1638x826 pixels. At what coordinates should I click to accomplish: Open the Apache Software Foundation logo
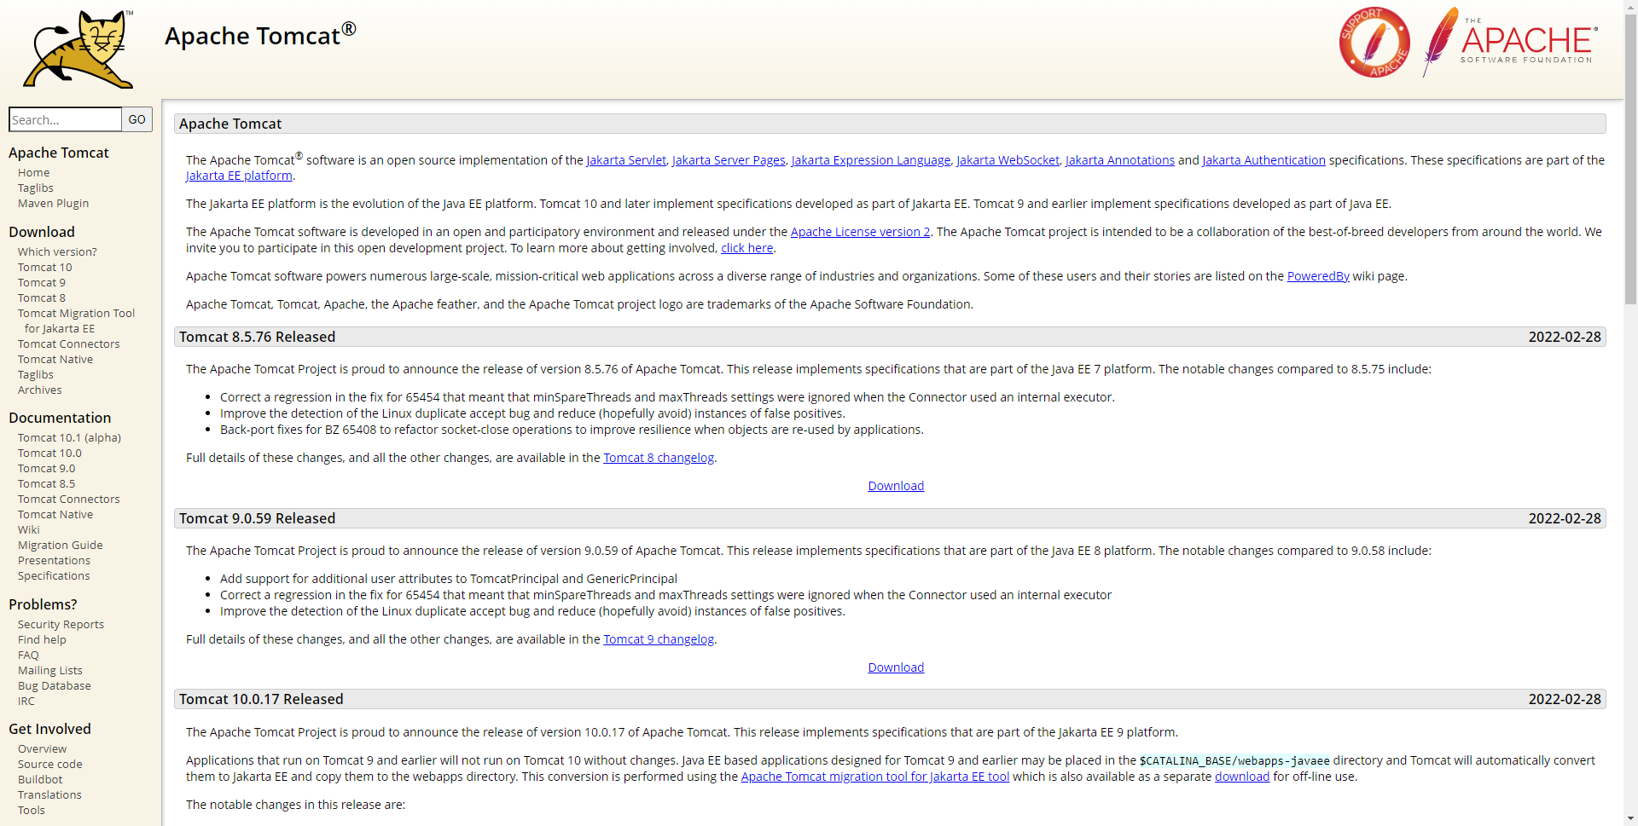click(1510, 42)
